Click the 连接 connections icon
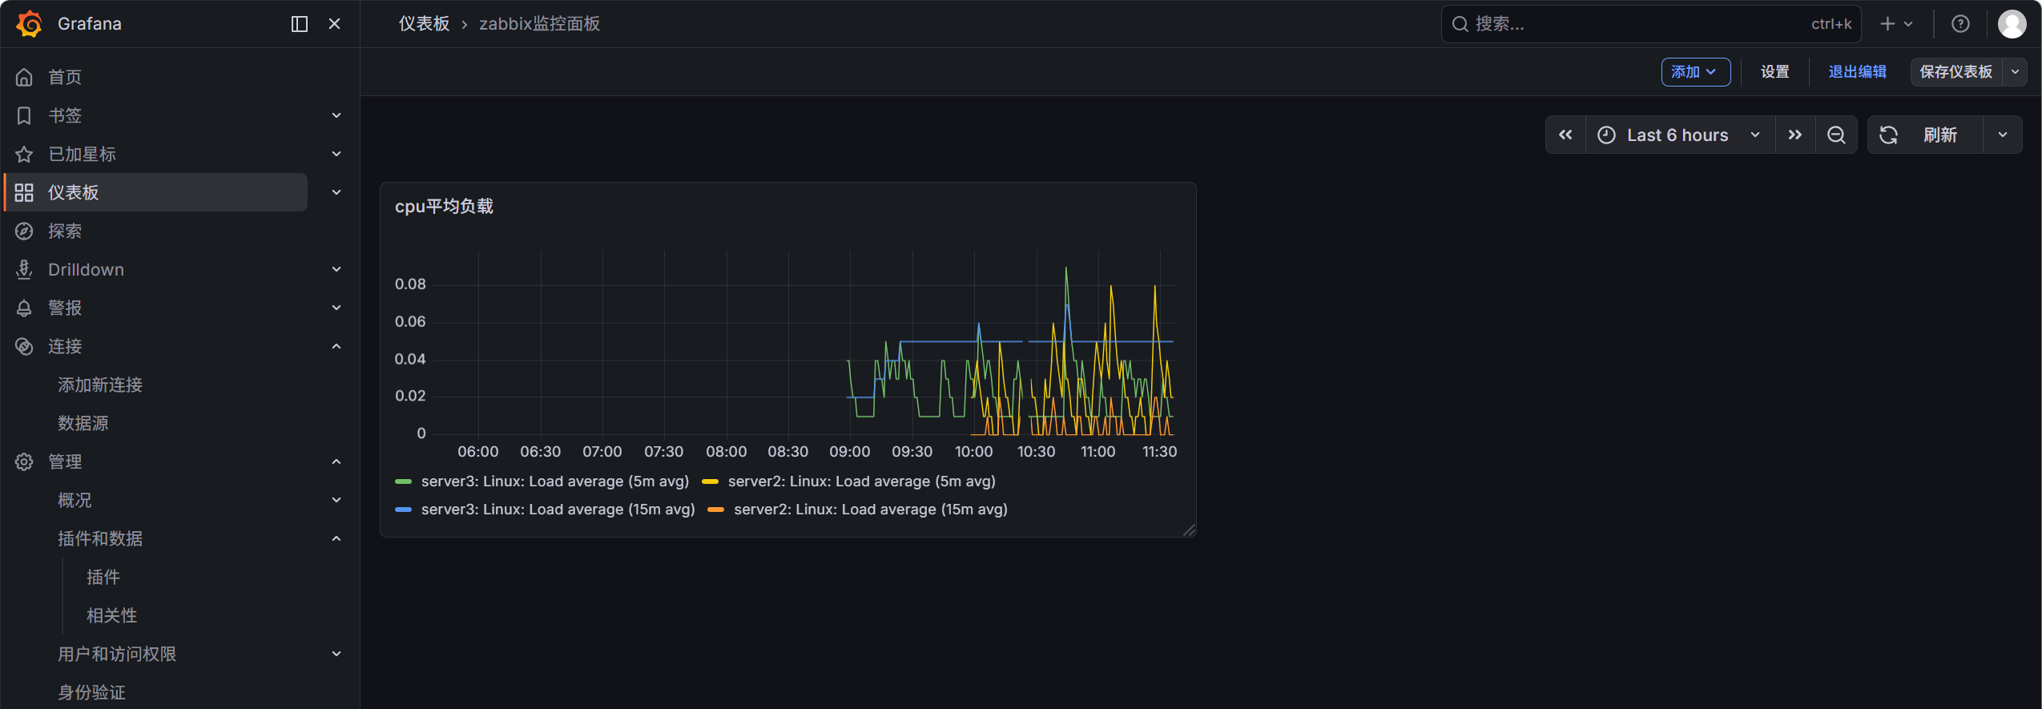2042x709 pixels. click(24, 346)
